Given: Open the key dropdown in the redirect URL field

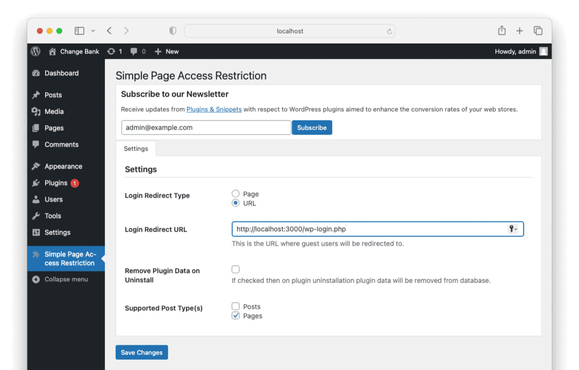Looking at the screenshot, I should [513, 229].
